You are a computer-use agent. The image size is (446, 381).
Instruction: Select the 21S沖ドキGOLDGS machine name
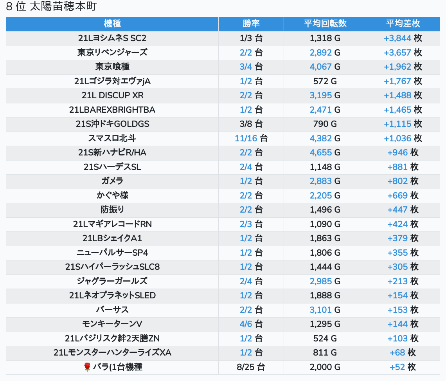[x=112, y=124]
